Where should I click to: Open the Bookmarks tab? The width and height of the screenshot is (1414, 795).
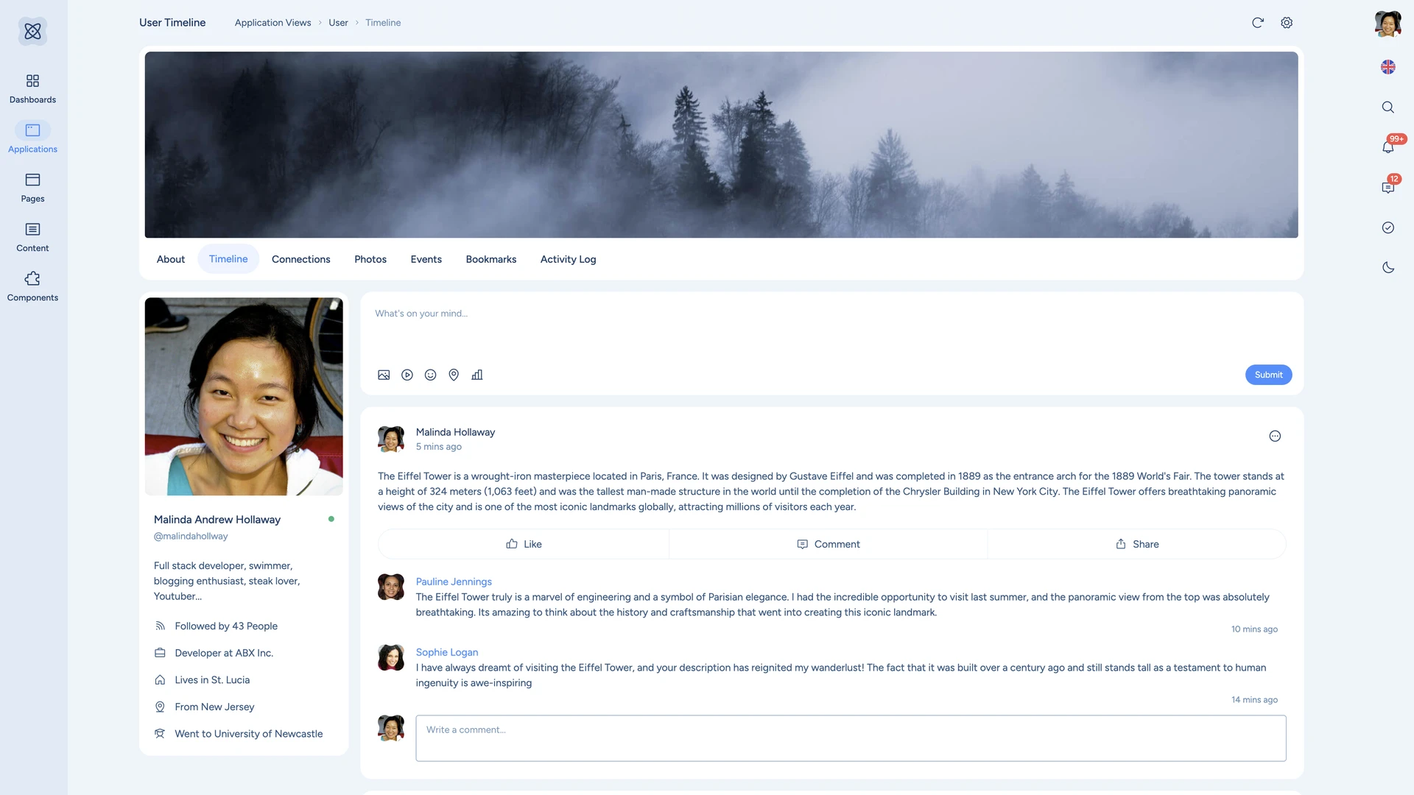tap(491, 259)
